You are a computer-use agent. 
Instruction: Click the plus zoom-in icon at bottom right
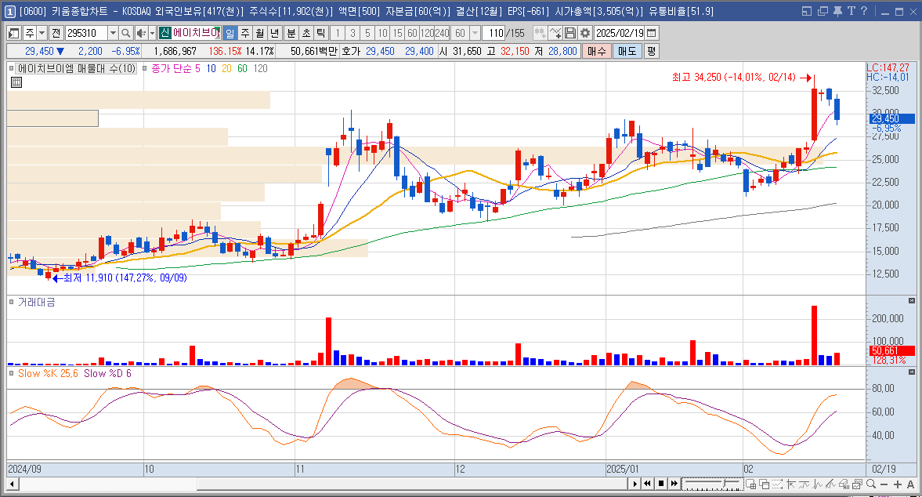click(897, 484)
